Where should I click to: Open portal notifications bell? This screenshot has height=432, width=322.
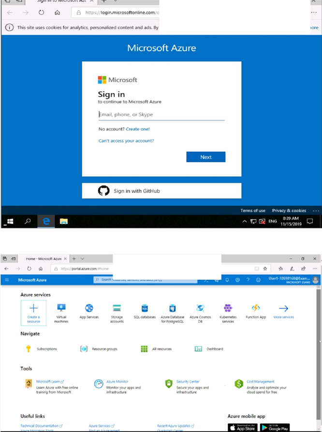tap(227, 280)
